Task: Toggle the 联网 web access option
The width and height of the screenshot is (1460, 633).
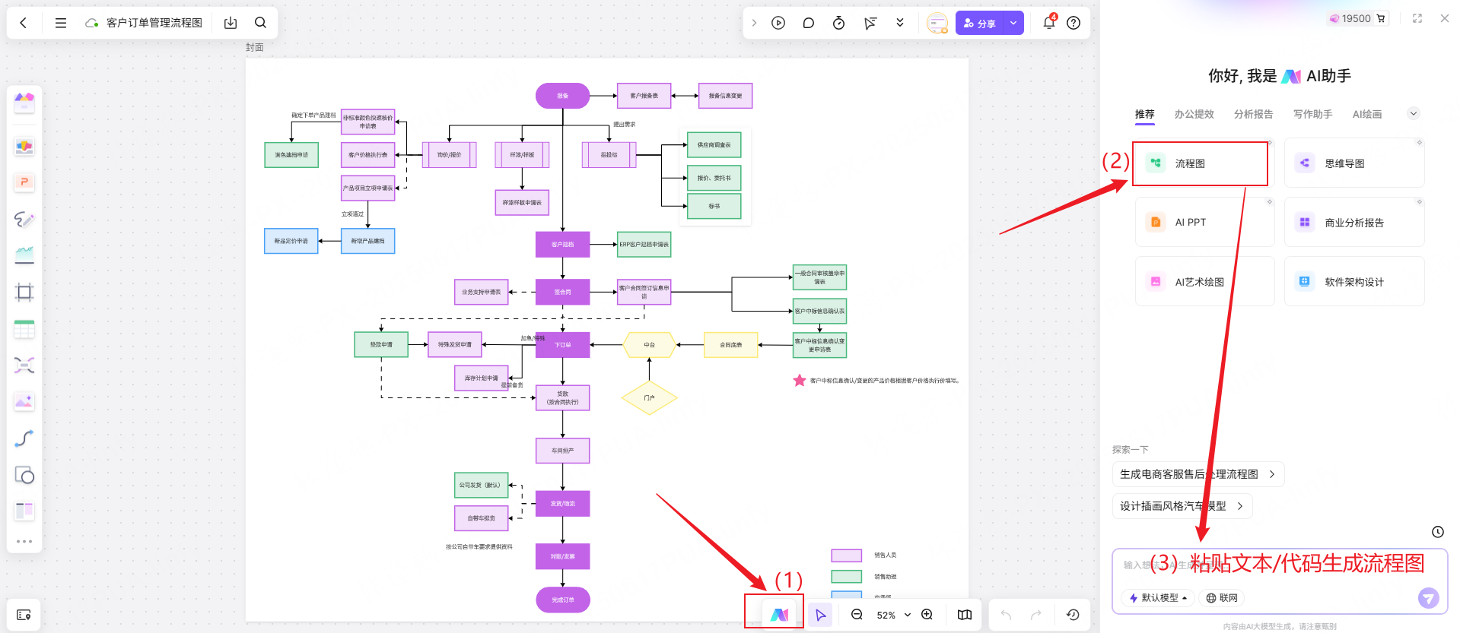Action: point(1222,598)
